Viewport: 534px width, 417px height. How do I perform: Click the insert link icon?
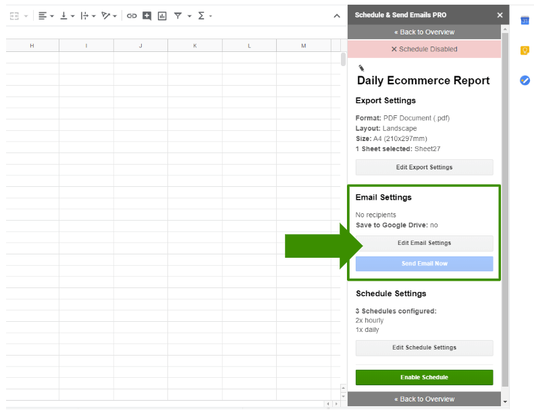coord(132,16)
